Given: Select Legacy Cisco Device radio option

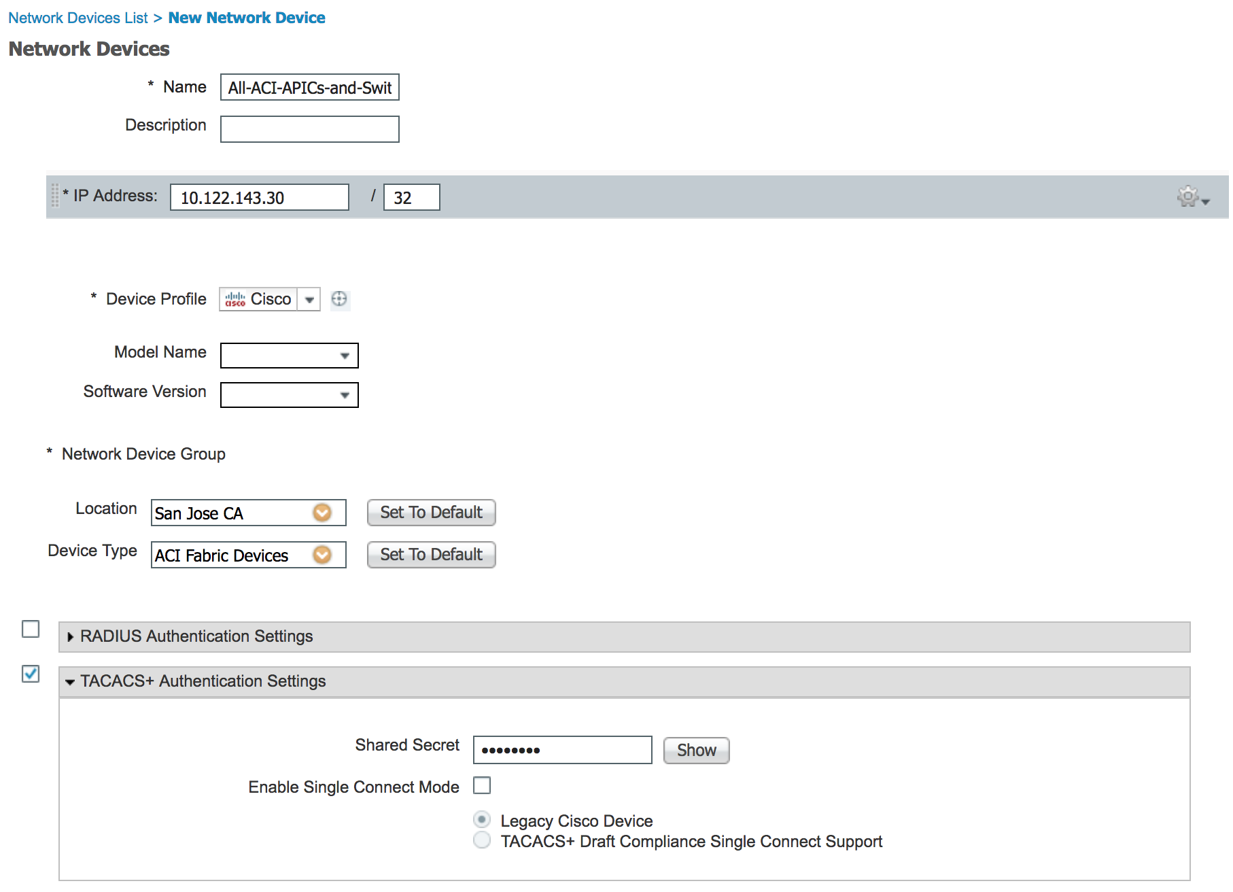Looking at the screenshot, I should pyautogui.click(x=482, y=819).
